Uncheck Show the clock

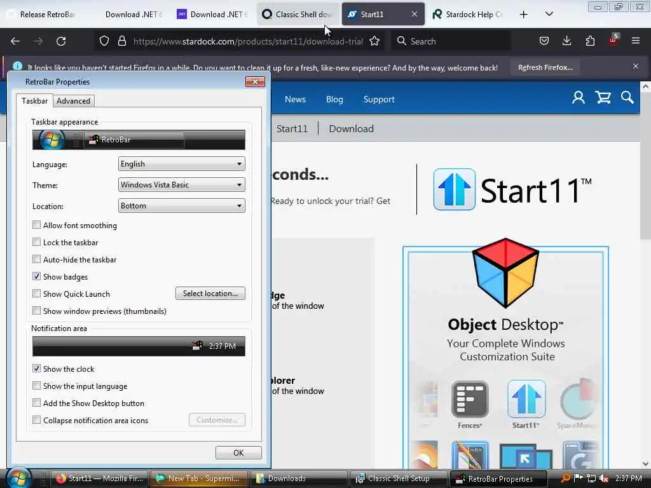36,369
